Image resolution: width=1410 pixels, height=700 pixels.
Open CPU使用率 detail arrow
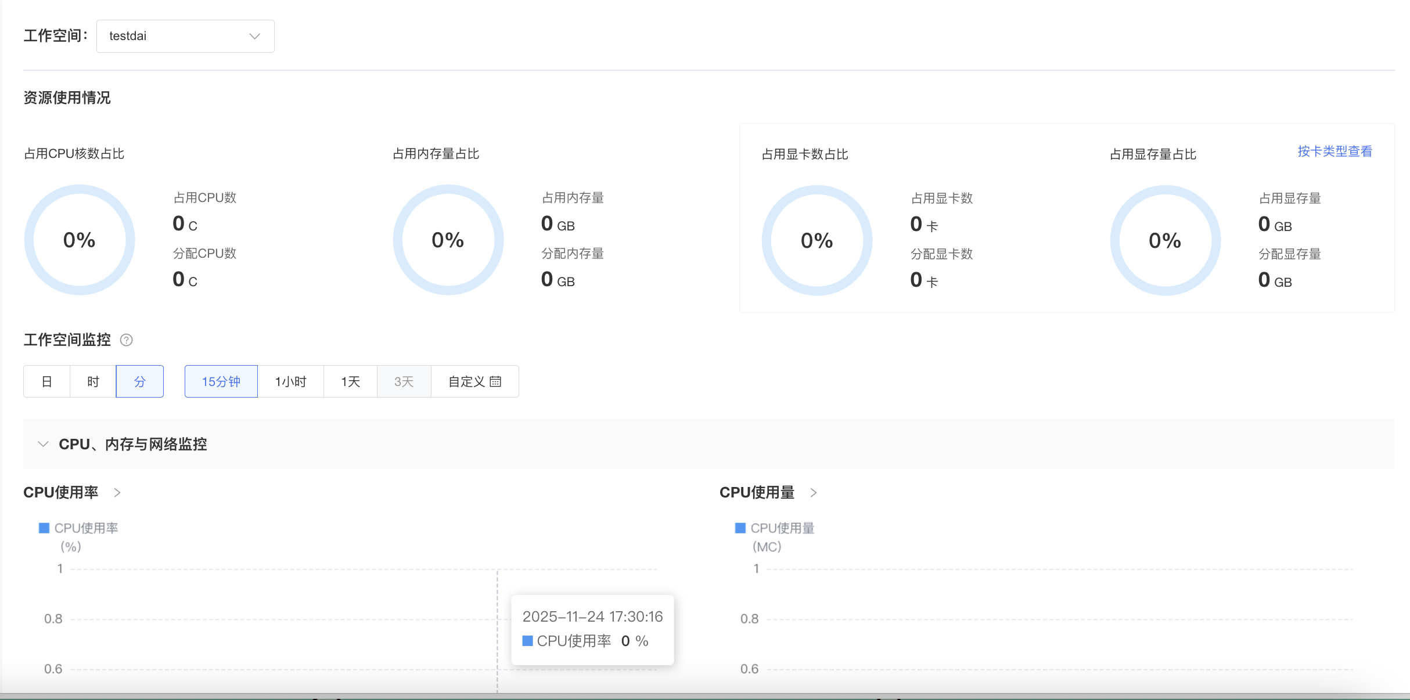(117, 493)
